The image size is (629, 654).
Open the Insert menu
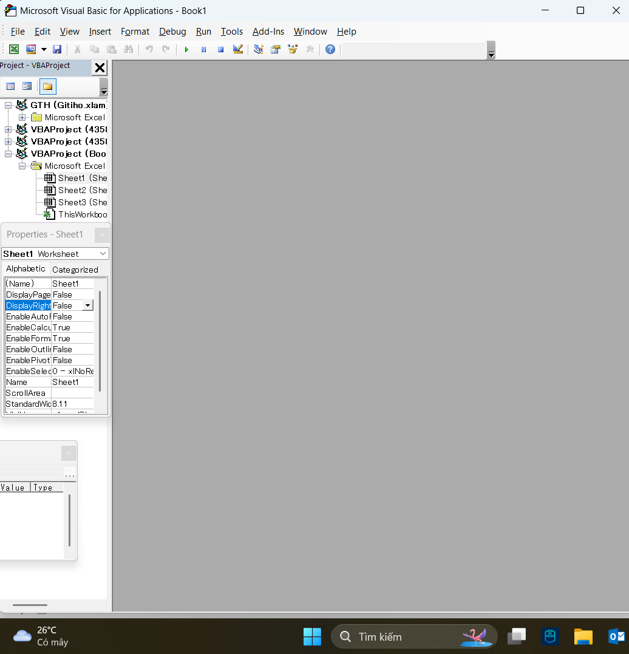pyautogui.click(x=100, y=32)
